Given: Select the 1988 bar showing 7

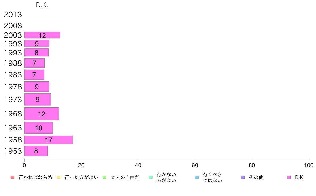Looking at the screenshot, I should point(35,63).
